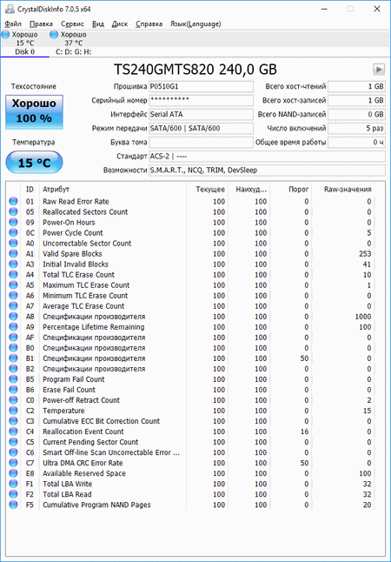Click the Minimum TLC Erase Count attribute name
Image resolution: width=391 pixels, height=562 pixels.
[x=85, y=296]
